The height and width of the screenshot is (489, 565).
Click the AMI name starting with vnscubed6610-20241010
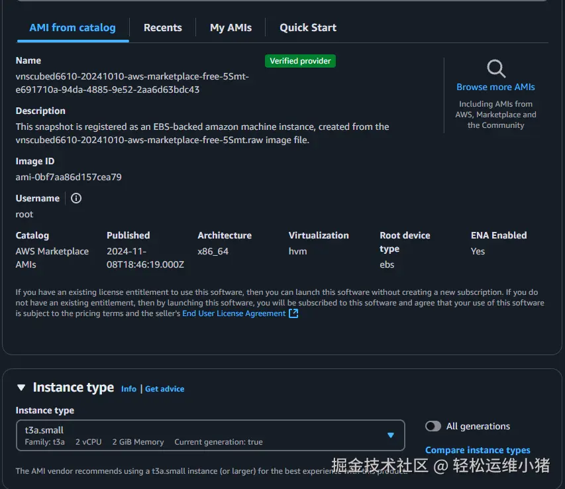pyautogui.click(x=132, y=83)
